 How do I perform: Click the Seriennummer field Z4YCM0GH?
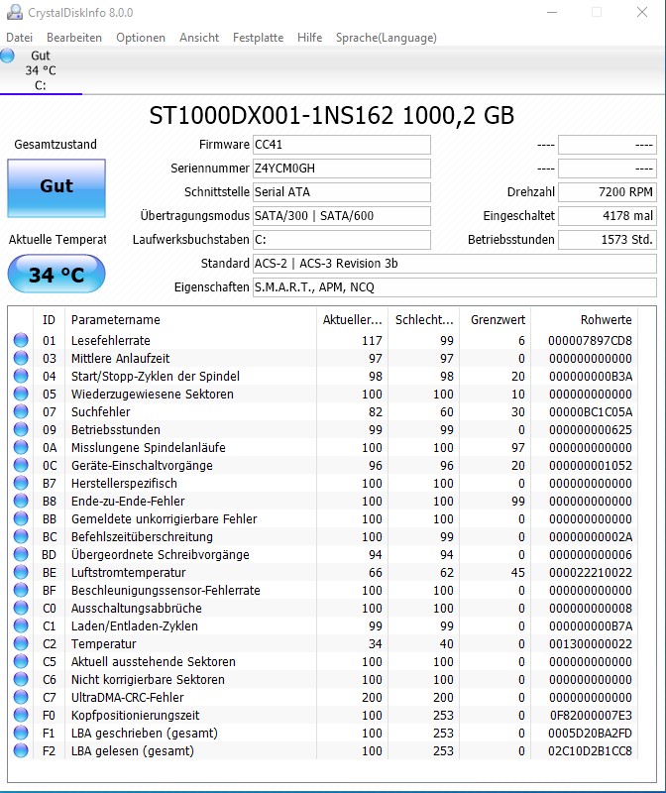pos(342,169)
